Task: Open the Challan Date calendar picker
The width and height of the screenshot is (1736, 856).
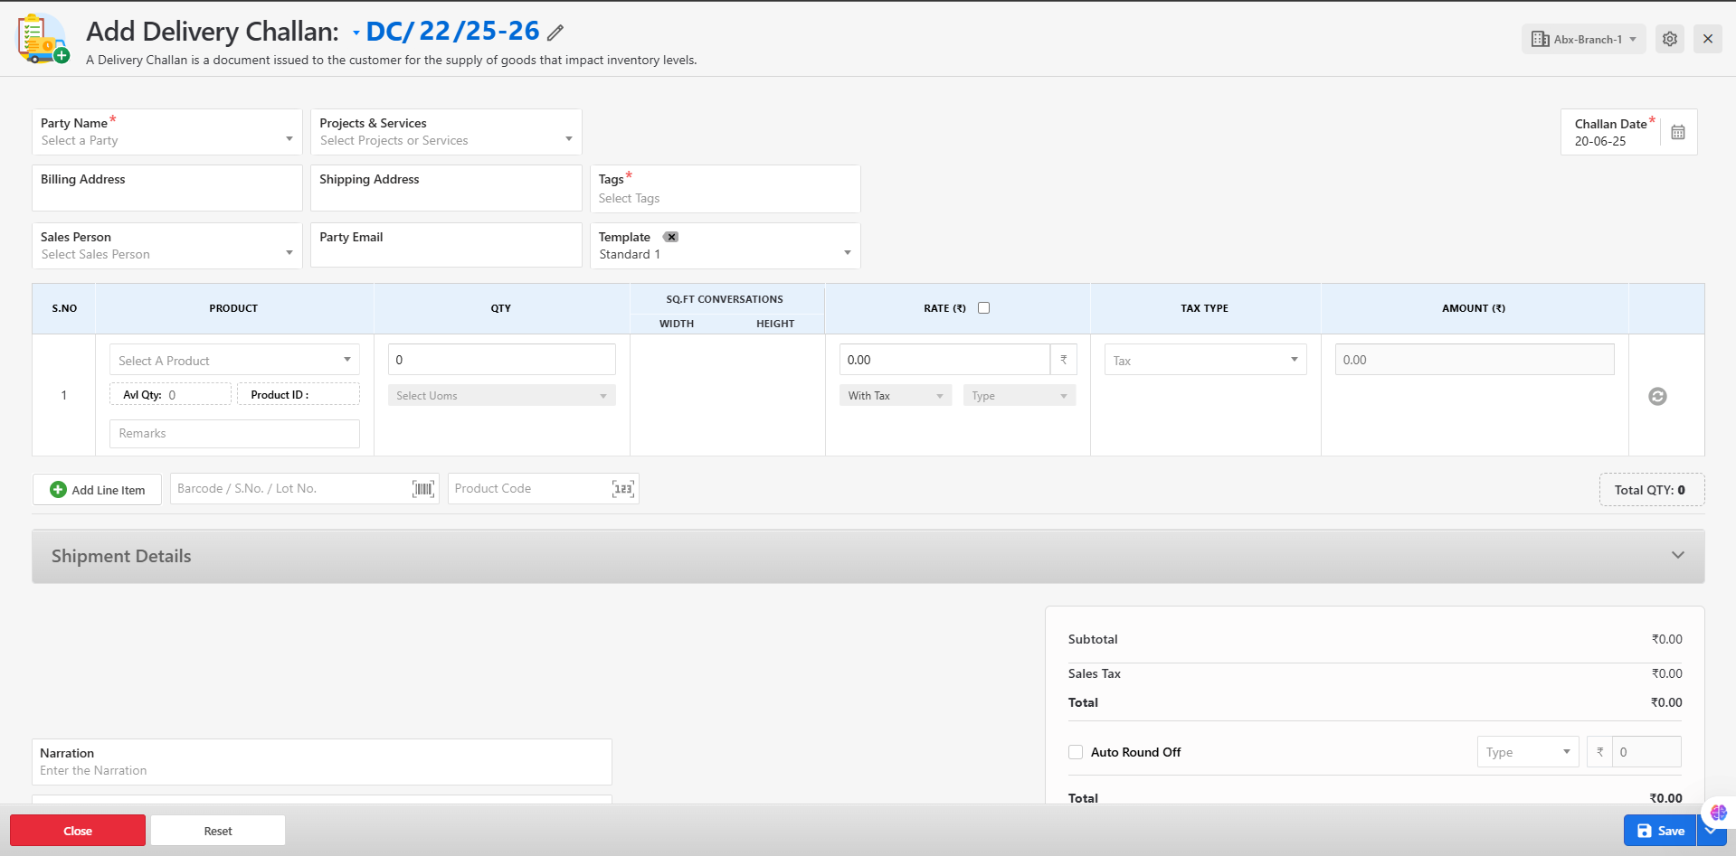Action: [x=1677, y=133]
